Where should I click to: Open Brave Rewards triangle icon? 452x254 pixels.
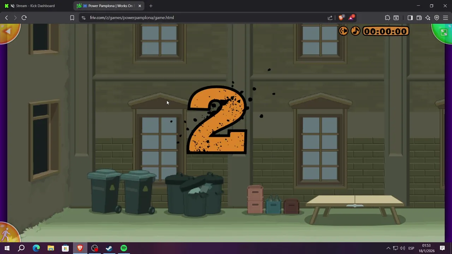click(x=351, y=18)
